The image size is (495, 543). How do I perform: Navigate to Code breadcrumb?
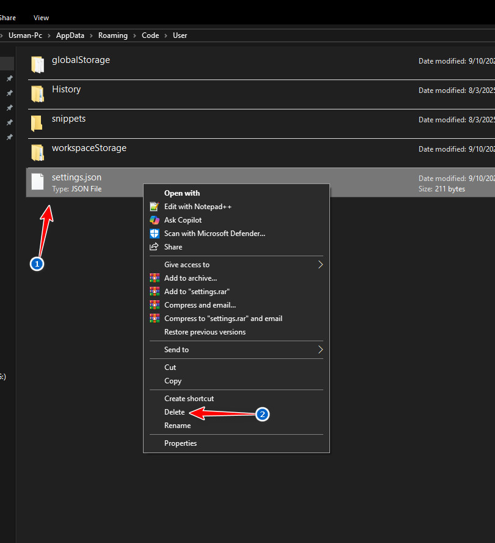point(150,35)
